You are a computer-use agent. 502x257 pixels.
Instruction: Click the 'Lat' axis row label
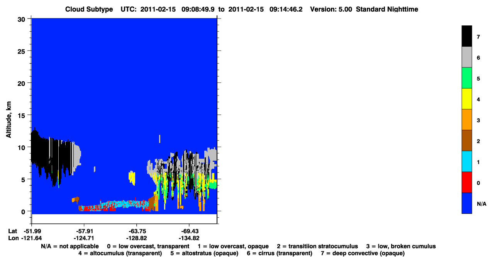coord(12,231)
